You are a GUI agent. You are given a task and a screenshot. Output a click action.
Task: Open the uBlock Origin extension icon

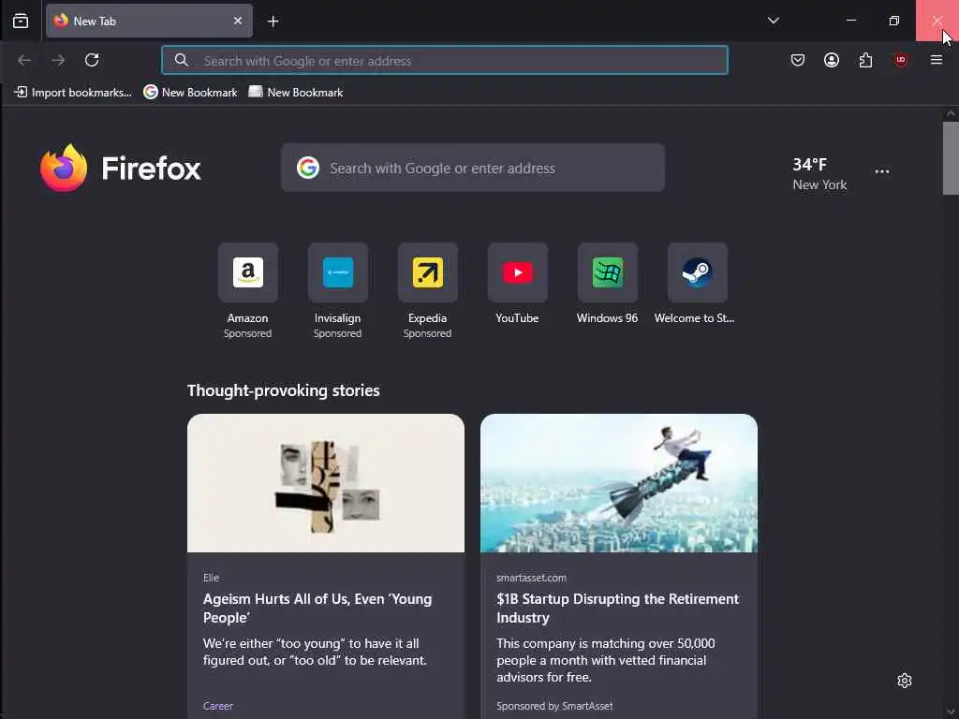900,60
